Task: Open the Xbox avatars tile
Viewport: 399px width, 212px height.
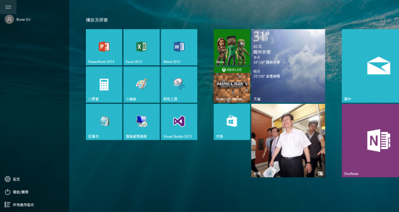Action: [x=232, y=47]
